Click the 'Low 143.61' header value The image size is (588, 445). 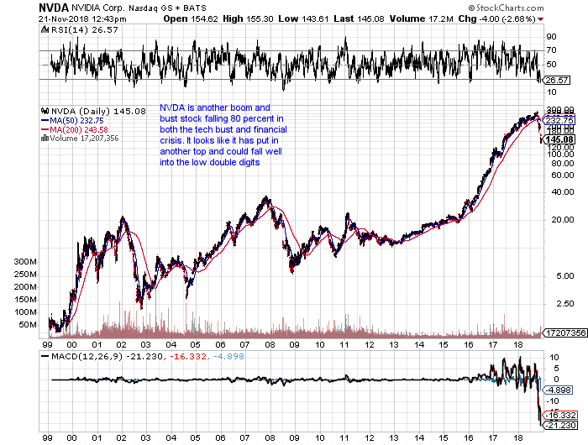[303, 18]
